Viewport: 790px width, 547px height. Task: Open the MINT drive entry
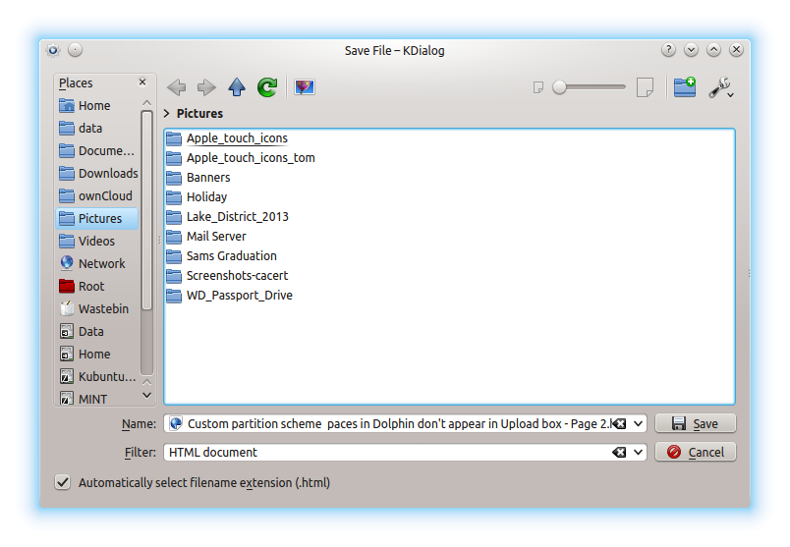click(x=97, y=399)
